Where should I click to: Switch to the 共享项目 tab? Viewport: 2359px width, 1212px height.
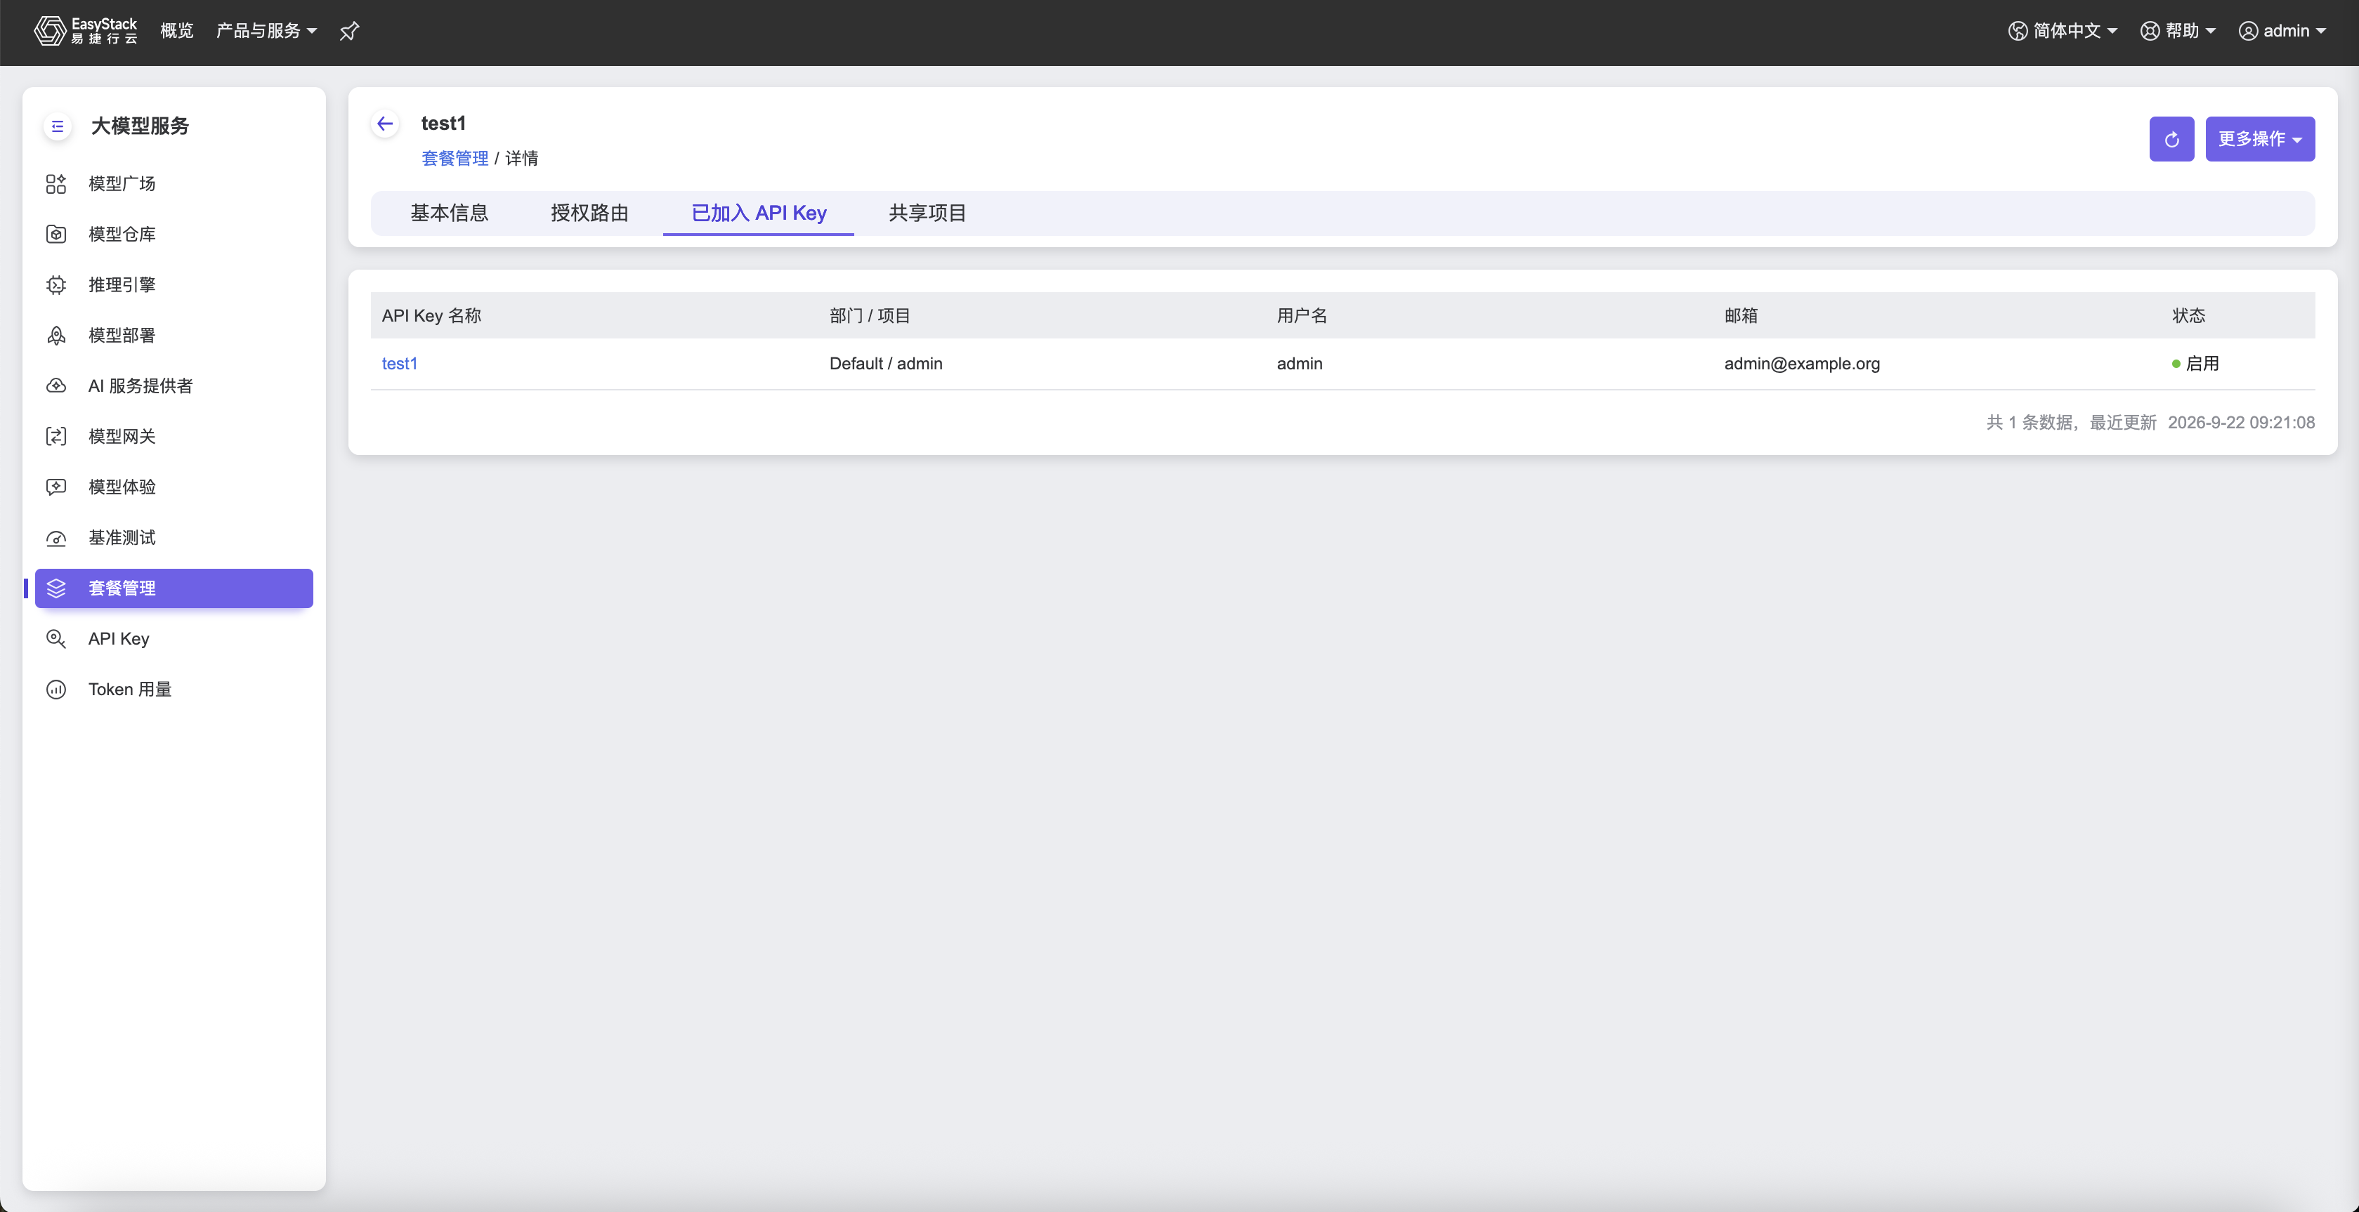(927, 213)
